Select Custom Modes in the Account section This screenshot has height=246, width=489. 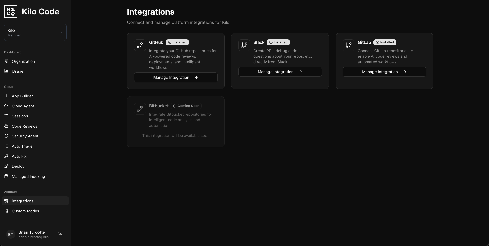[x=25, y=211]
